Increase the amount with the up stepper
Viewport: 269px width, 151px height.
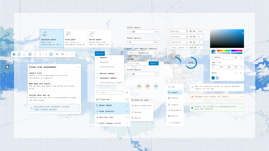[x=156, y=73]
